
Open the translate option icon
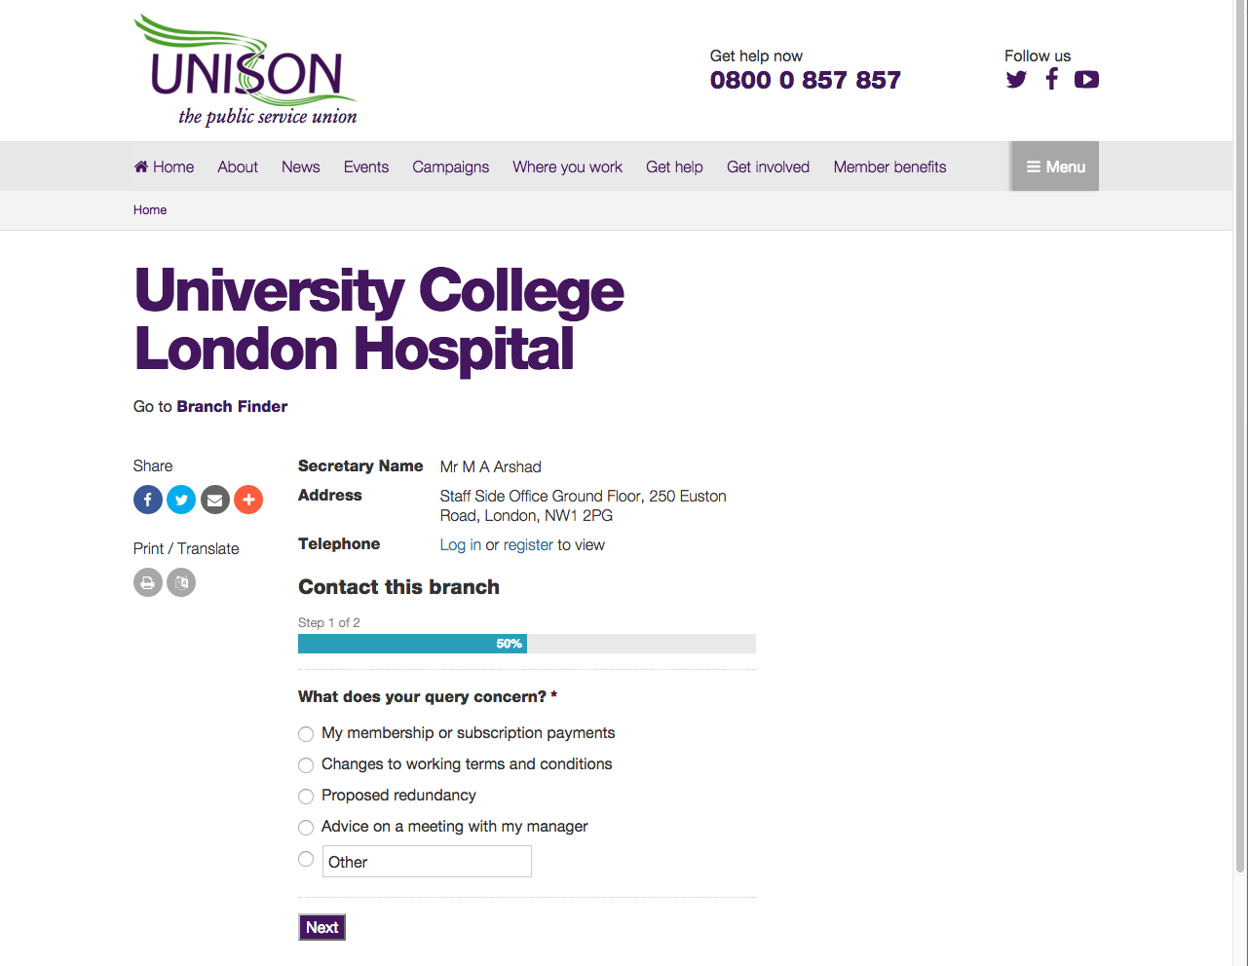point(181,582)
